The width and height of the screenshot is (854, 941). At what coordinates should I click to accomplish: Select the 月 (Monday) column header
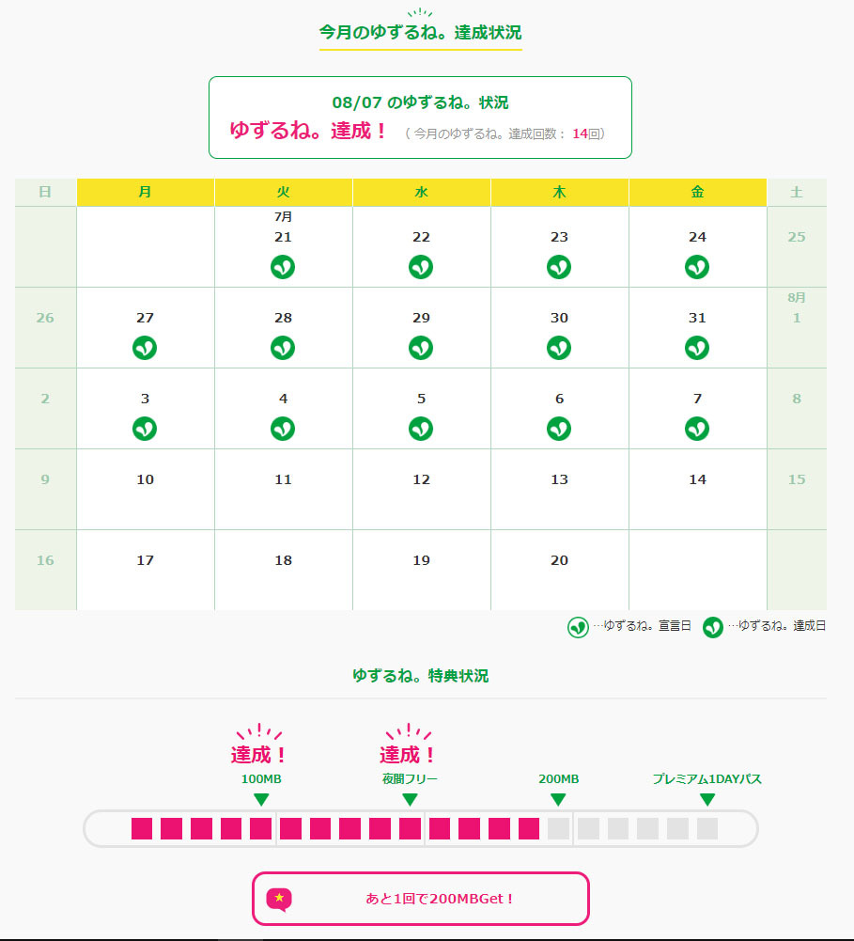pos(145,192)
